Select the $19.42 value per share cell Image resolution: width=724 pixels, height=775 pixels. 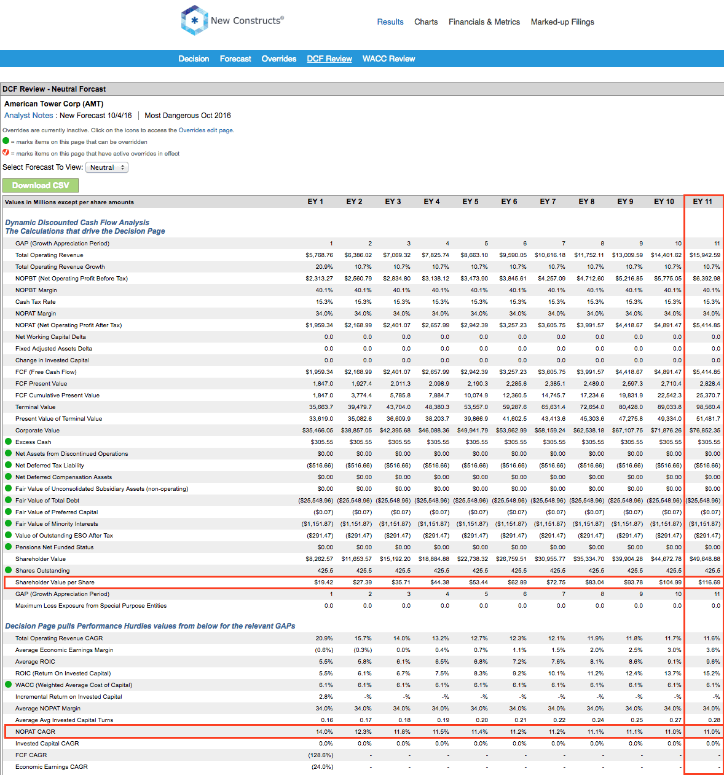coord(324,582)
